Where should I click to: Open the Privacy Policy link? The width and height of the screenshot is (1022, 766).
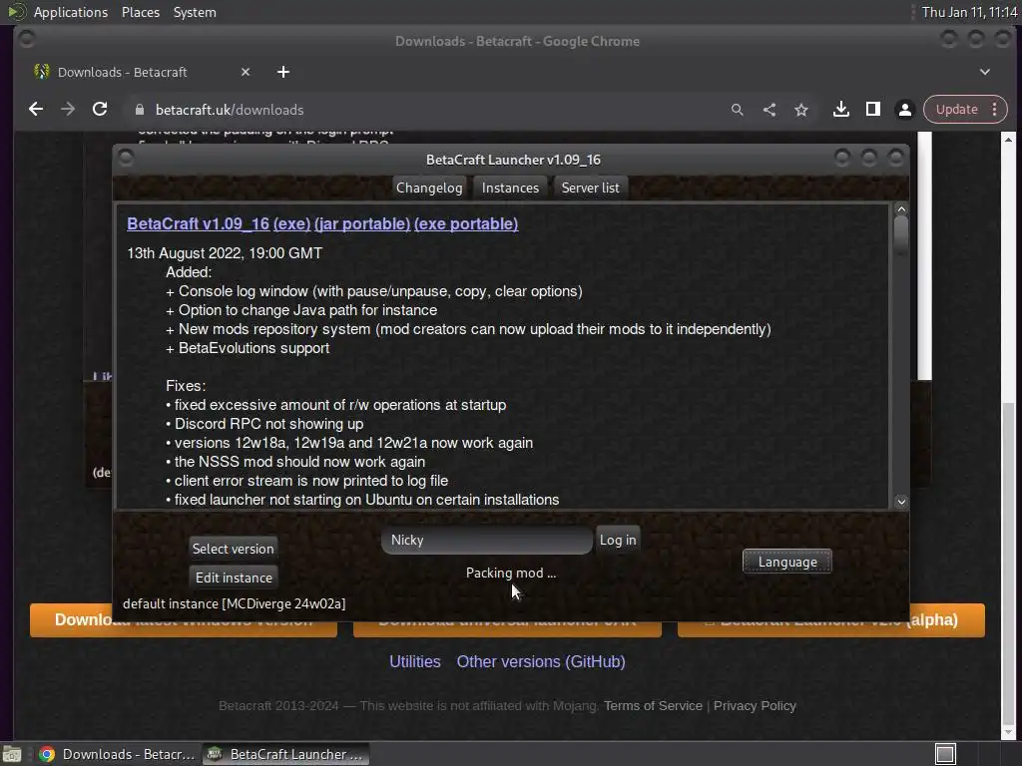(x=755, y=706)
